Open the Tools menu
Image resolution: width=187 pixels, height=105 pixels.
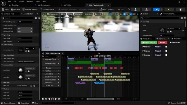coord(37,1)
